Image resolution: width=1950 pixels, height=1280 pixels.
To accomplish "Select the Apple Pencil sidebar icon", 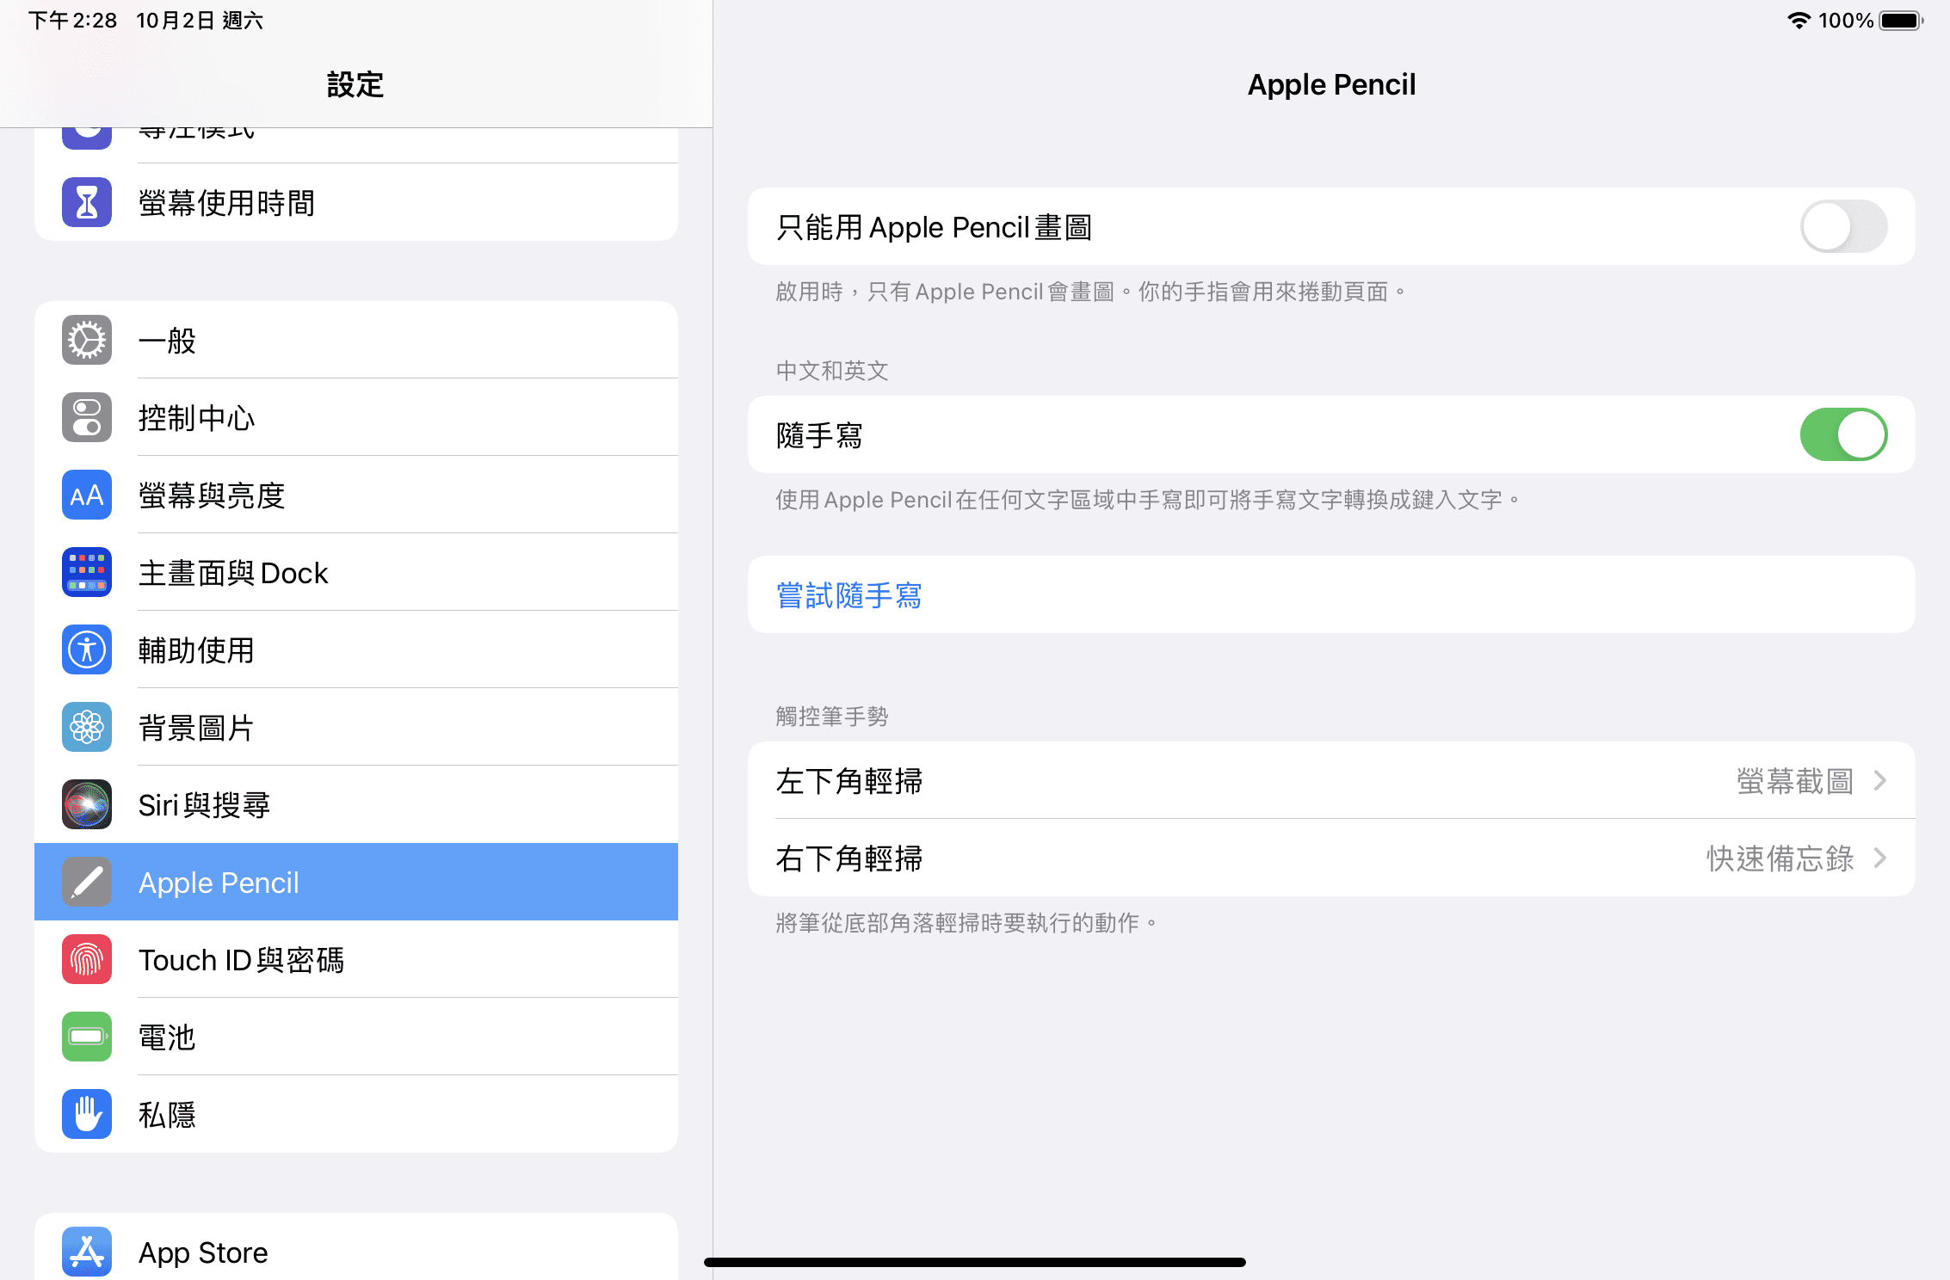I will 87,882.
